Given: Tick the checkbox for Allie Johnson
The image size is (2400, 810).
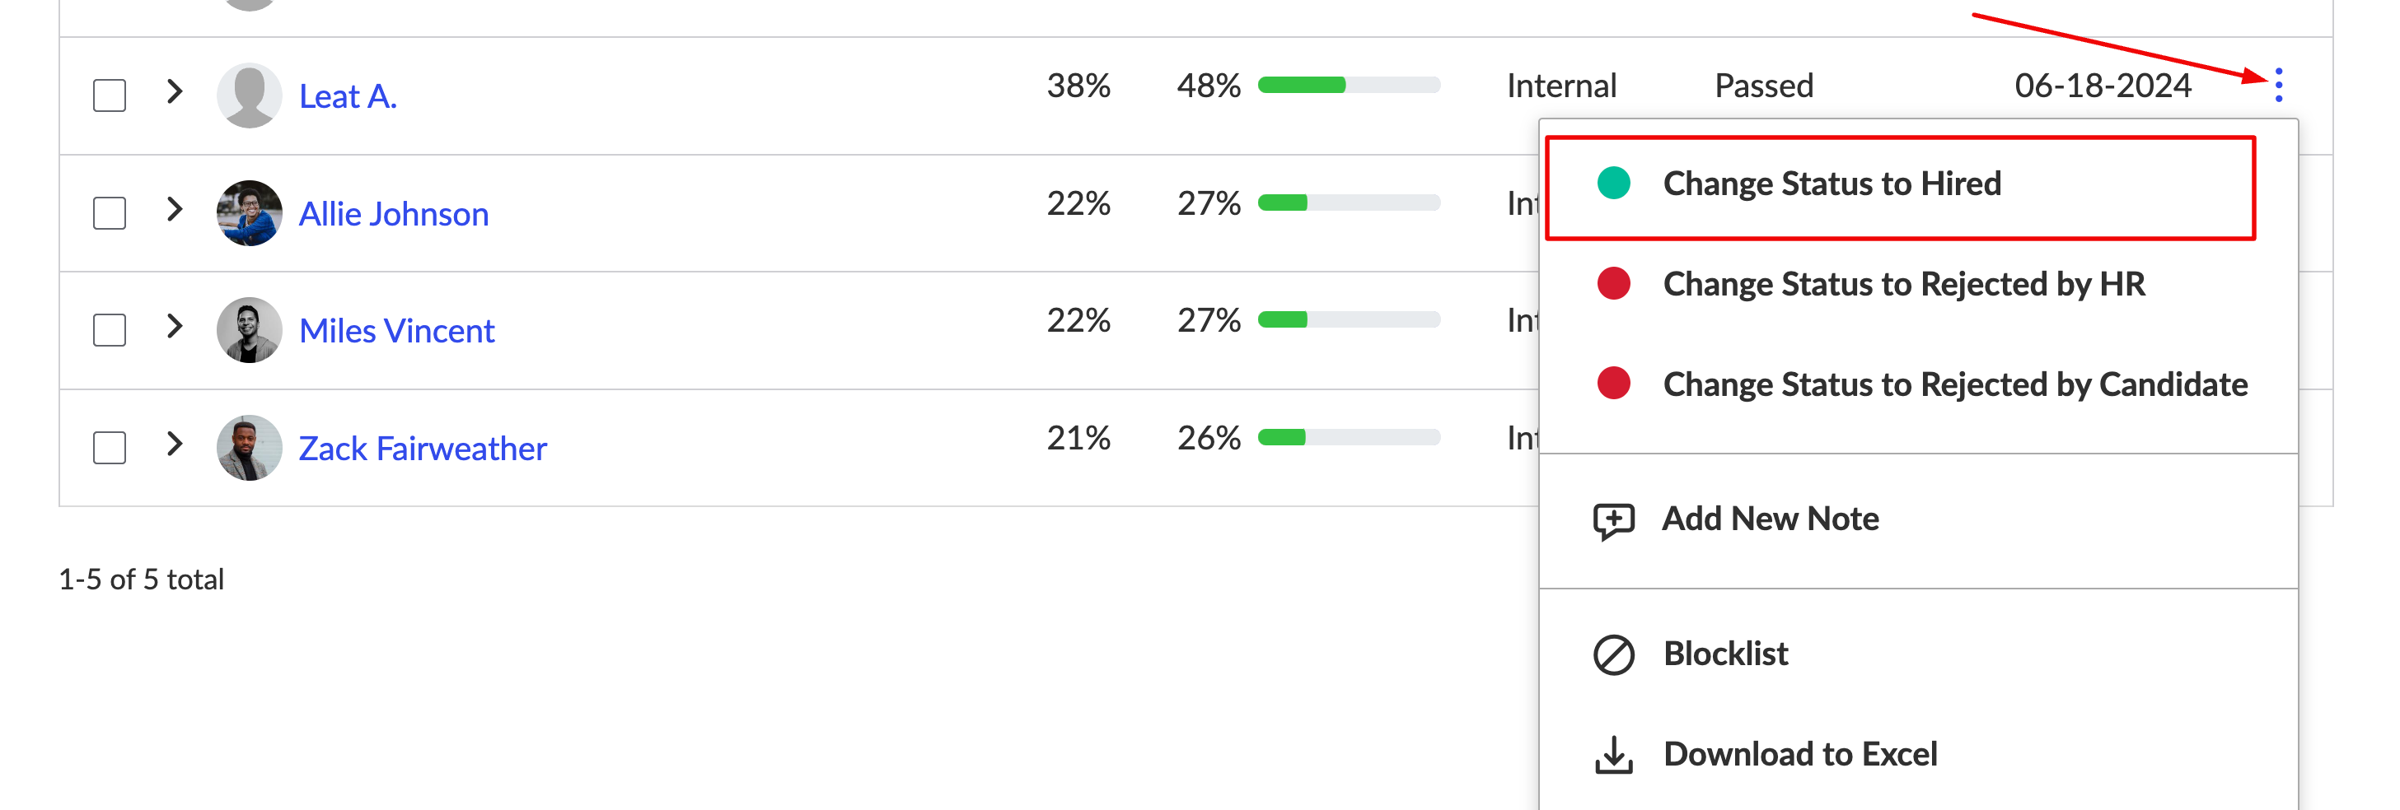Looking at the screenshot, I should pyautogui.click(x=109, y=213).
